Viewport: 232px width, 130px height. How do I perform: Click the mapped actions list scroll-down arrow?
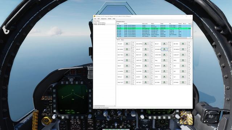[x=192, y=36]
